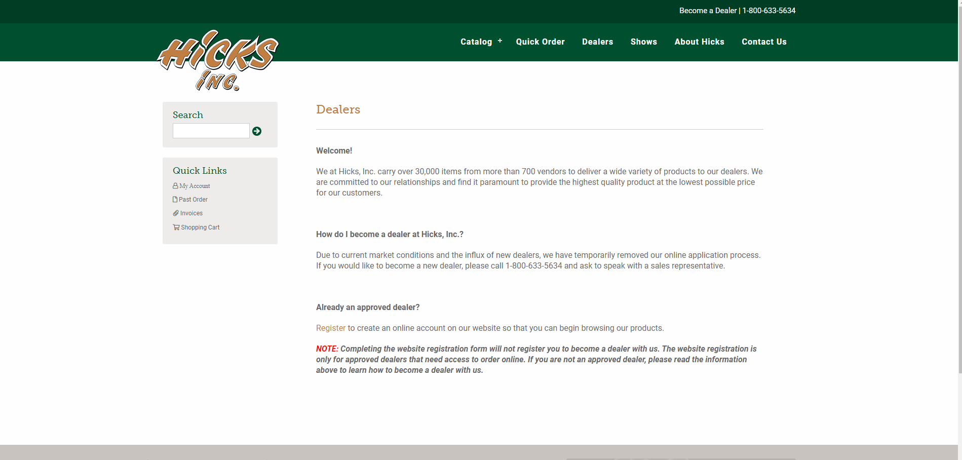Submit search with the green arrow icon
This screenshot has width=962, height=460.
[x=257, y=131]
